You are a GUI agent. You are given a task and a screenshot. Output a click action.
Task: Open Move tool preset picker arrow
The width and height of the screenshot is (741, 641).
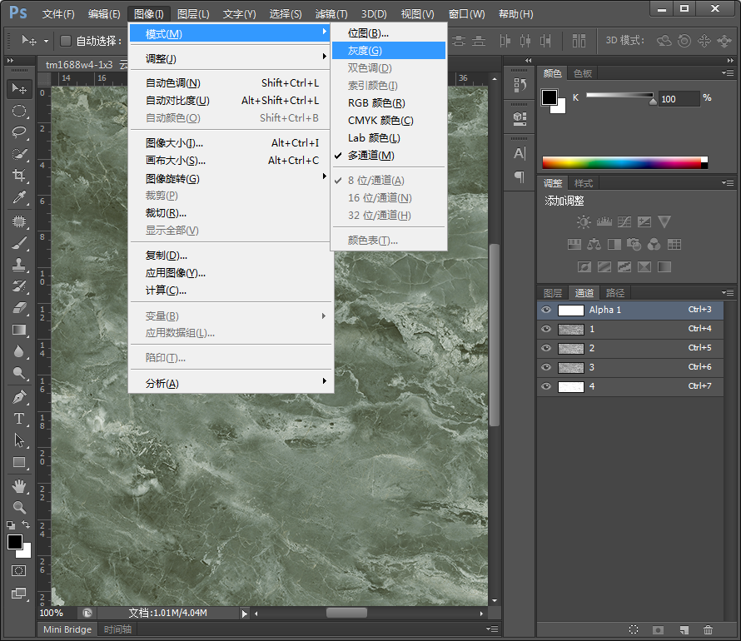tap(46, 41)
